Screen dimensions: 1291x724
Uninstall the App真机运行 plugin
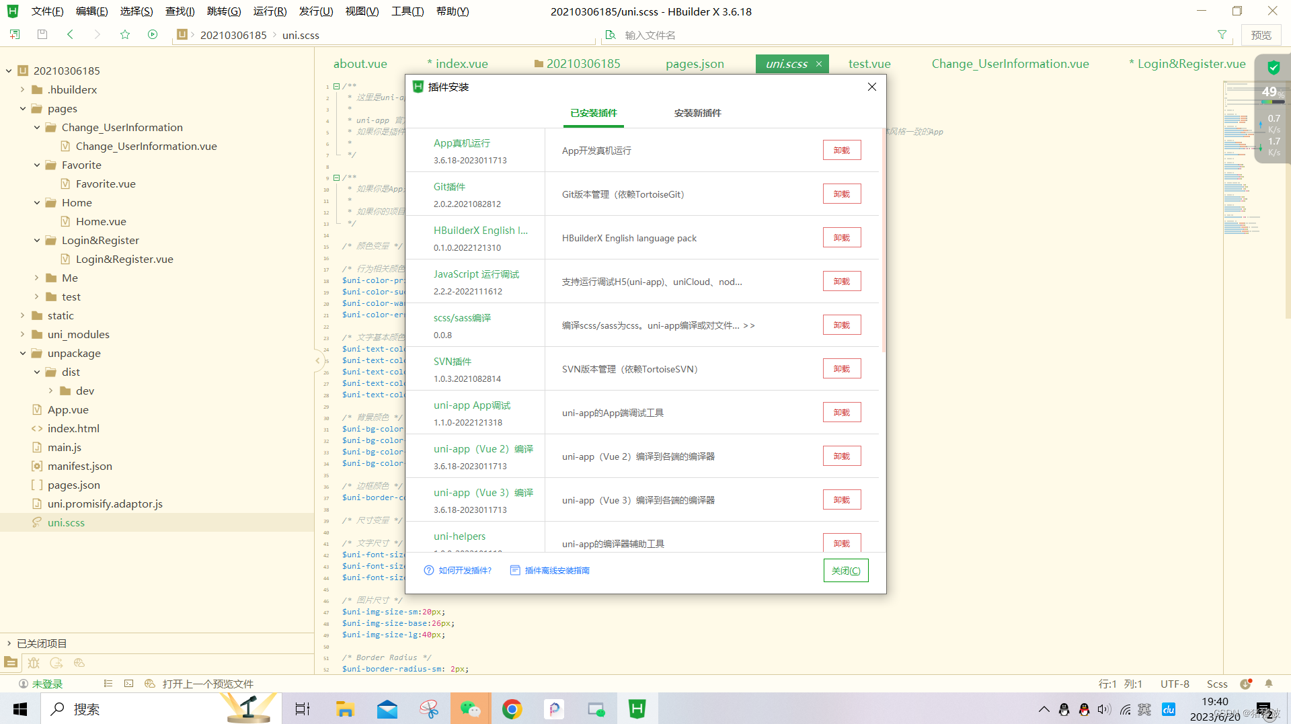coord(842,150)
